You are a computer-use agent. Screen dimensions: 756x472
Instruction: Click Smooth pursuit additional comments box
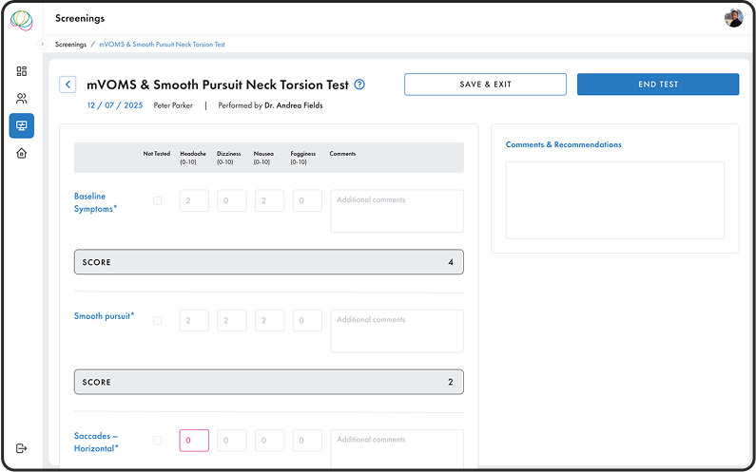[x=397, y=330]
